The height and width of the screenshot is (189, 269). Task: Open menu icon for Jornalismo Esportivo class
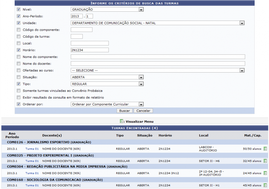tap(265, 149)
